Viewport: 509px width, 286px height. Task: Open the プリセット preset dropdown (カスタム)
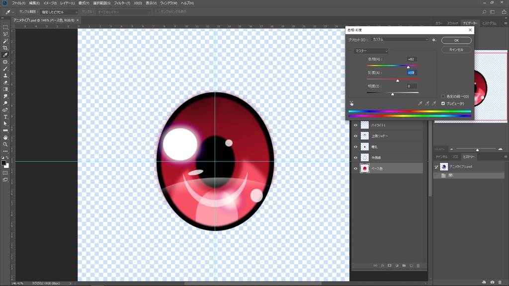[x=400, y=40]
